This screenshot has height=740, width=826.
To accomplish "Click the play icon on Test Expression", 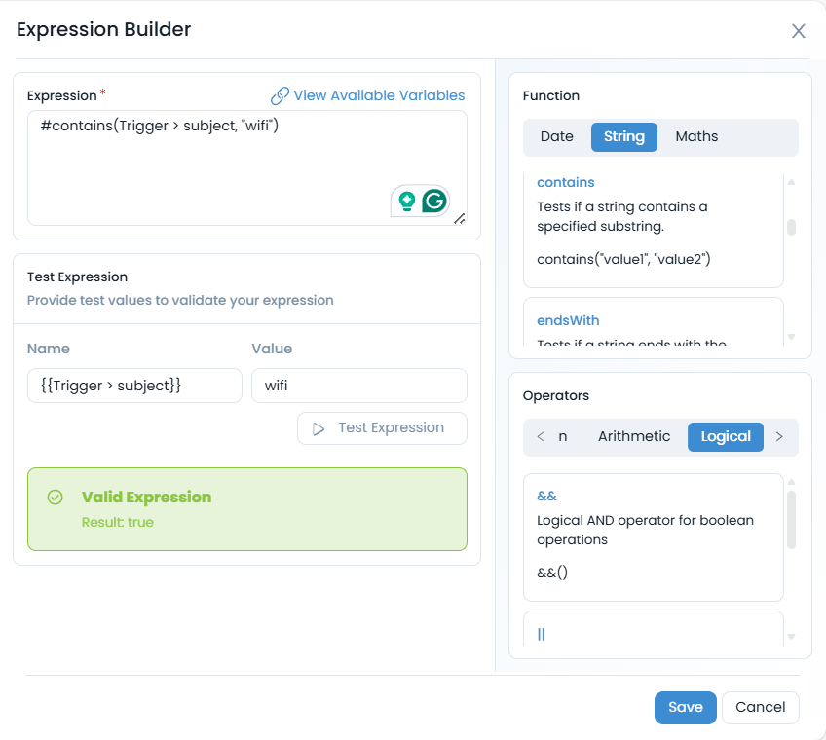I will [319, 428].
